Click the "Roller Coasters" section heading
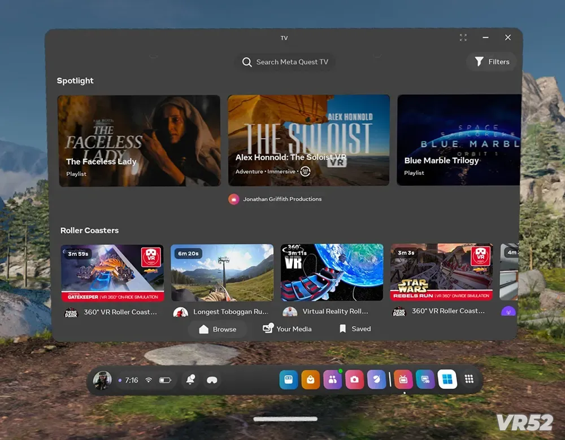The width and height of the screenshot is (565, 440). coord(89,230)
